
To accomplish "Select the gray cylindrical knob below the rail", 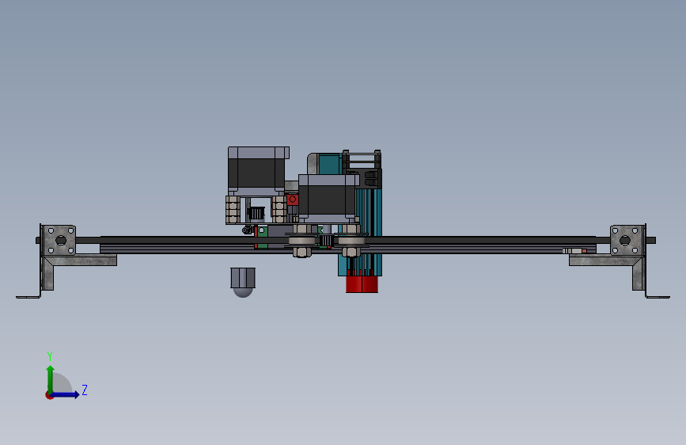I will [x=243, y=283].
